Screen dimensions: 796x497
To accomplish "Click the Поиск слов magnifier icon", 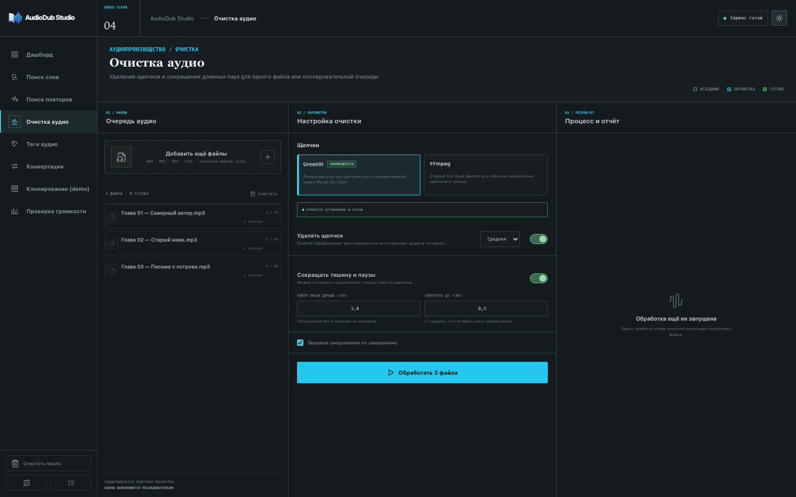I will pyautogui.click(x=14, y=77).
